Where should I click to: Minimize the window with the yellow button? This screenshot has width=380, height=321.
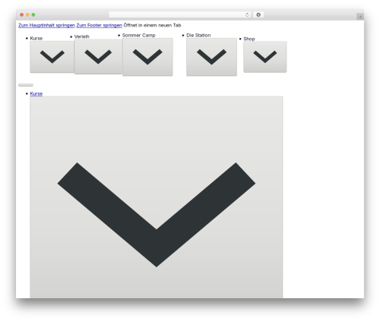[x=27, y=15]
